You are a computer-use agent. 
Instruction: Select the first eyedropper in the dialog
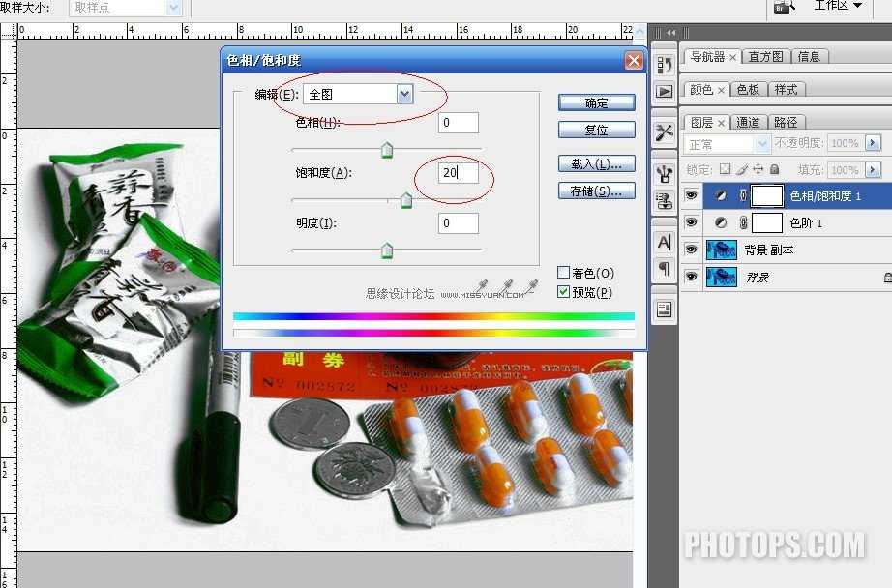coord(481,286)
